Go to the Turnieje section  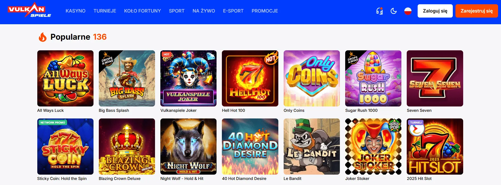(105, 11)
